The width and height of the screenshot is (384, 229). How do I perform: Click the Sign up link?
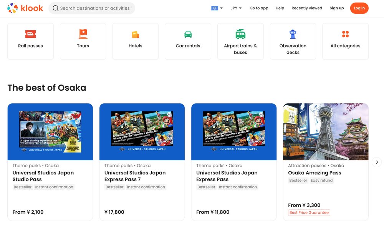(337, 8)
